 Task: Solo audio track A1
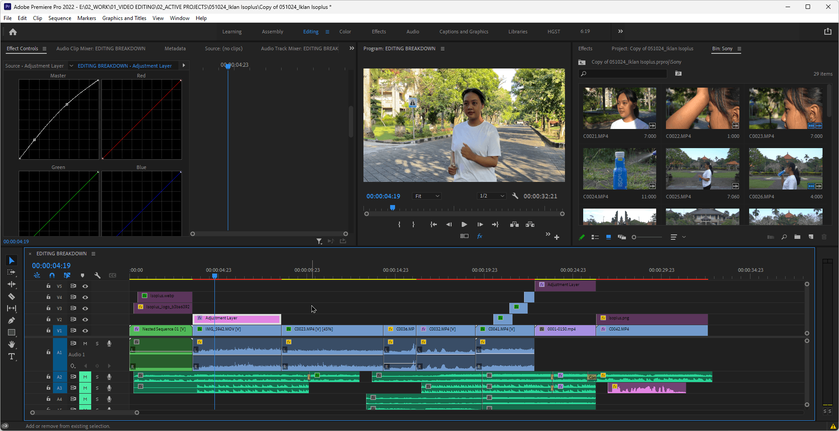click(97, 343)
